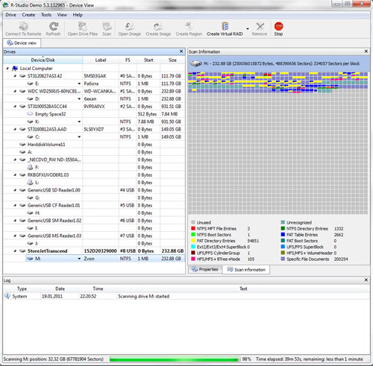The width and height of the screenshot is (373, 366).
Task: Switch to the Scan information tab
Action: (x=246, y=270)
